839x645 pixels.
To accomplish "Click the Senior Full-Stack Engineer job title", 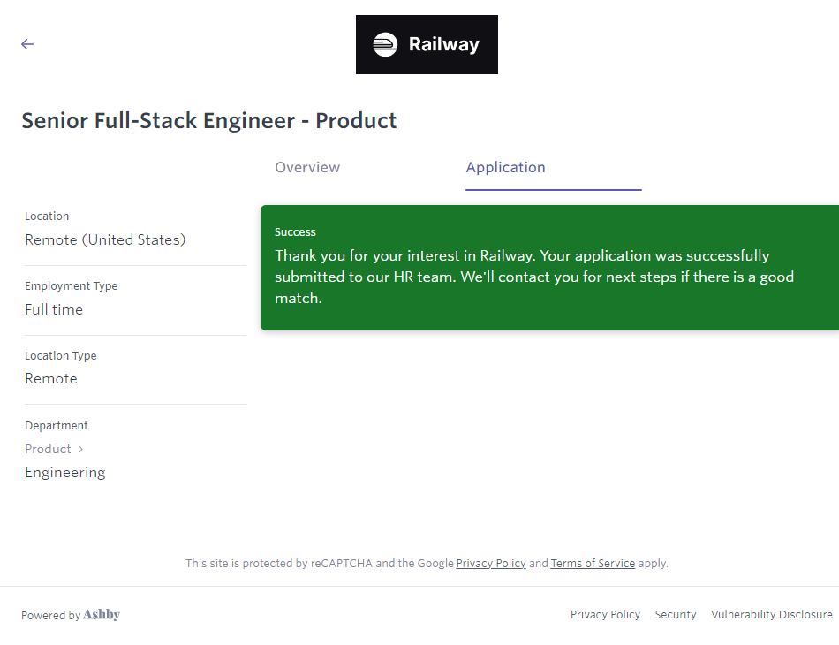I will click(209, 121).
